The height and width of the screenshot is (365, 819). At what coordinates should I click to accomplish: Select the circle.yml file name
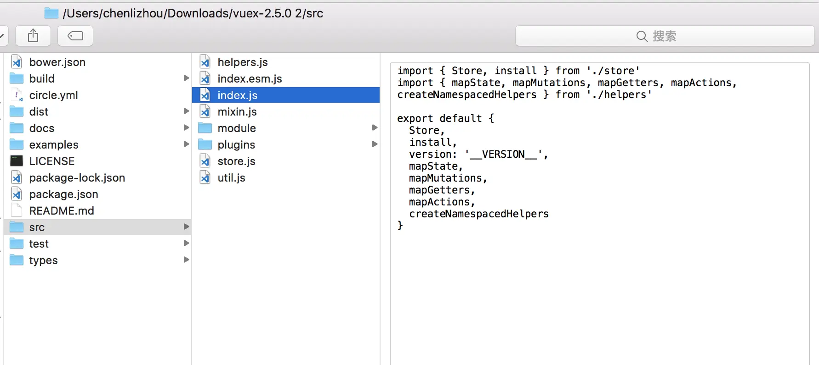54,95
